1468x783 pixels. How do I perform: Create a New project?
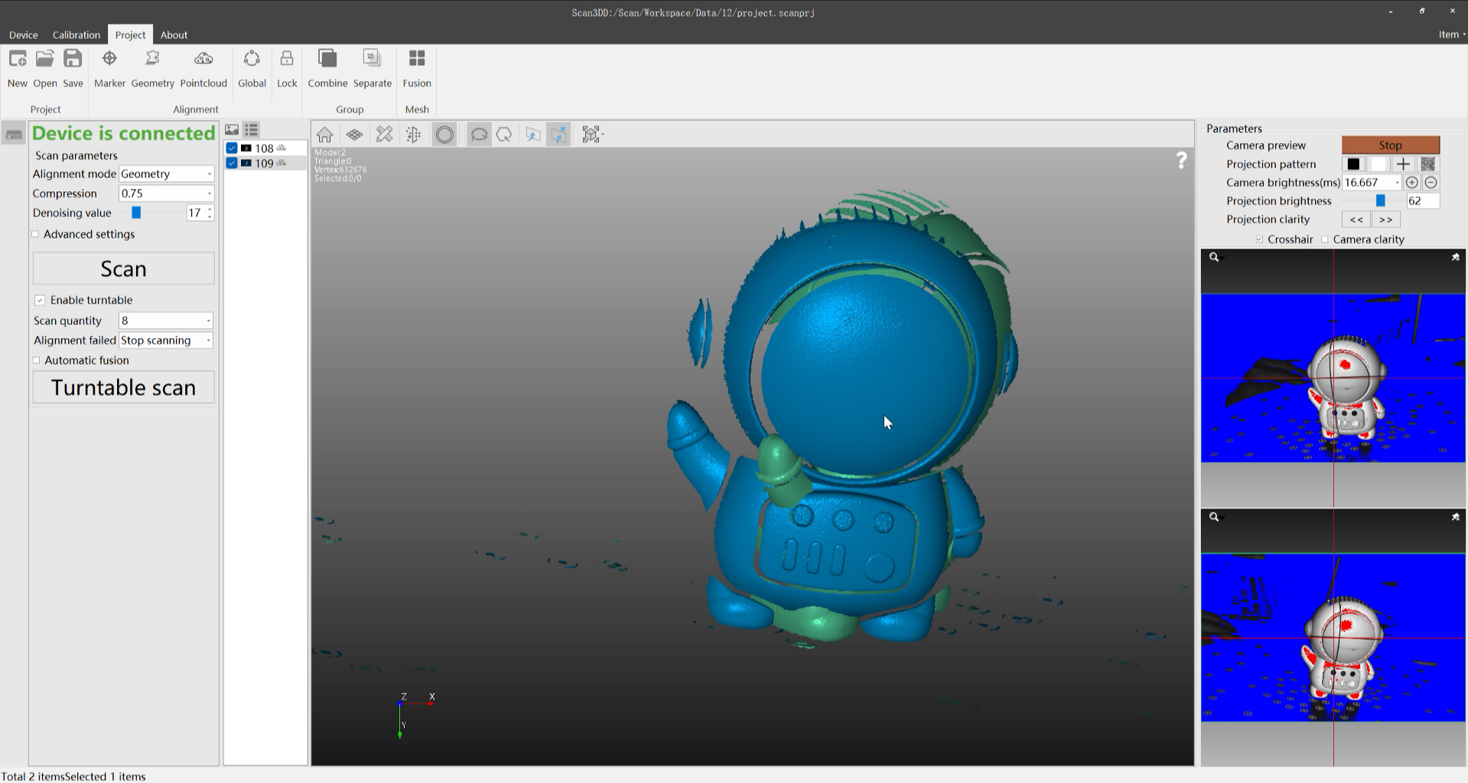tap(17, 69)
